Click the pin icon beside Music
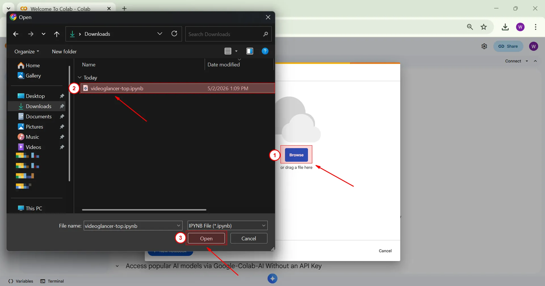The height and width of the screenshot is (286, 545). (62, 137)
